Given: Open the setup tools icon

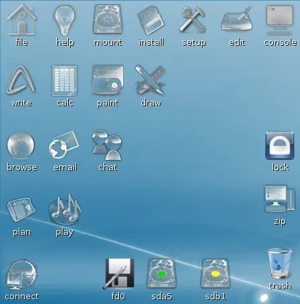Looking at the screenshot, I should pyautogui.click(x=192, y=20).
